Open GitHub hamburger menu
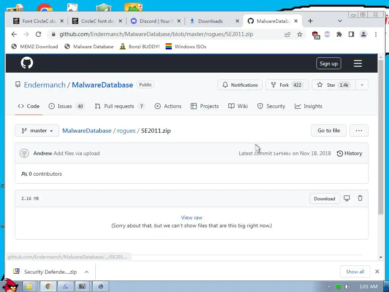The image size is (389, 292). tap(357, 63)
